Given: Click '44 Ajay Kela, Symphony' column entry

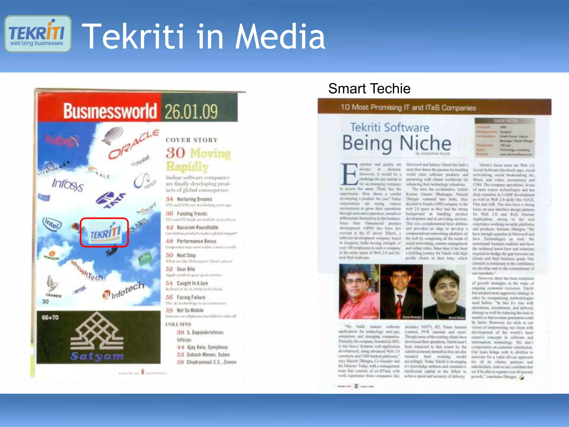Looking at the screenshot, I should (202, 347).
